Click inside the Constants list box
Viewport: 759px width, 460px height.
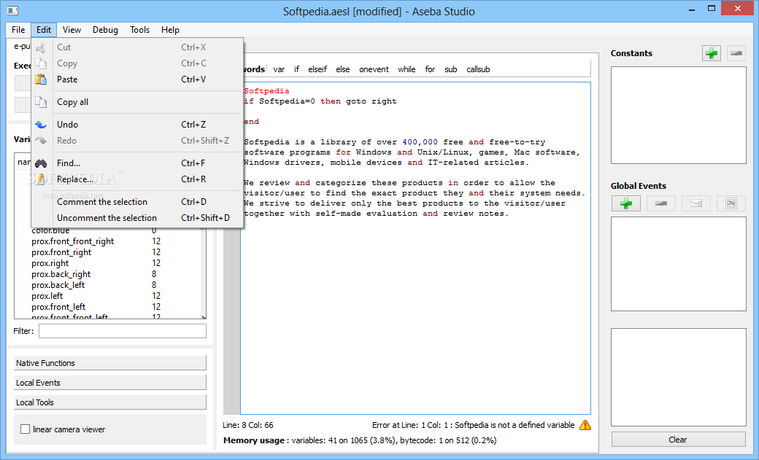[x=678, y=115]
